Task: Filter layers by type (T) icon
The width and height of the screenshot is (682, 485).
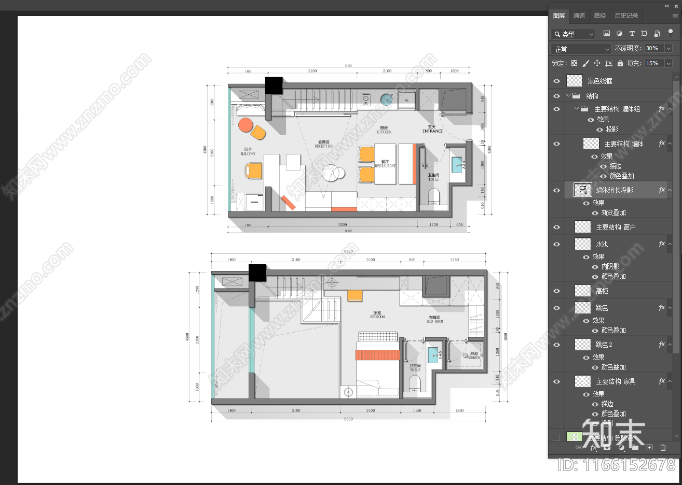Action: point(632,34)
